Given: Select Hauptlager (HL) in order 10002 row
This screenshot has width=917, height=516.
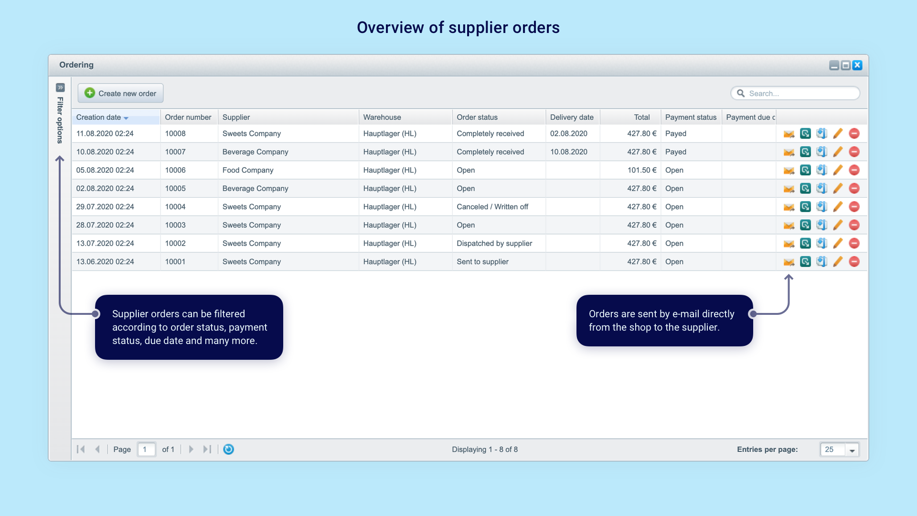Looking at the screenshot, I should [405, 244].
